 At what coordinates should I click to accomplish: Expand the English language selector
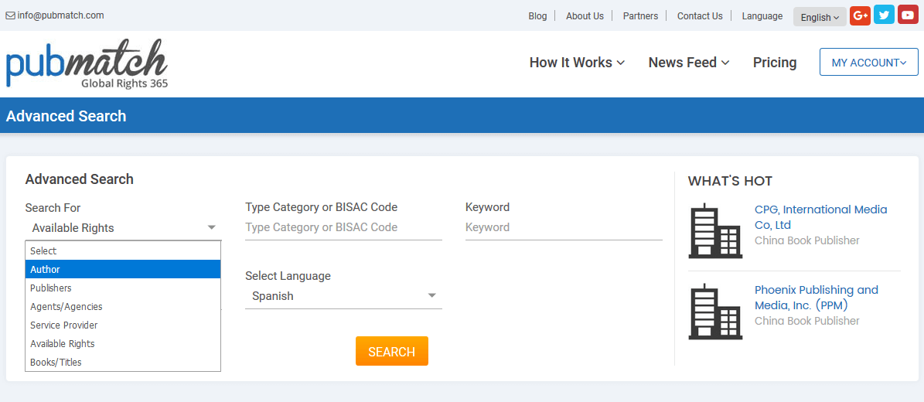[x=820, y=17]
